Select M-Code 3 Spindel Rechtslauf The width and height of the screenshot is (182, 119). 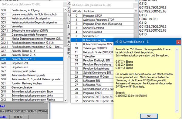(102, 28)
